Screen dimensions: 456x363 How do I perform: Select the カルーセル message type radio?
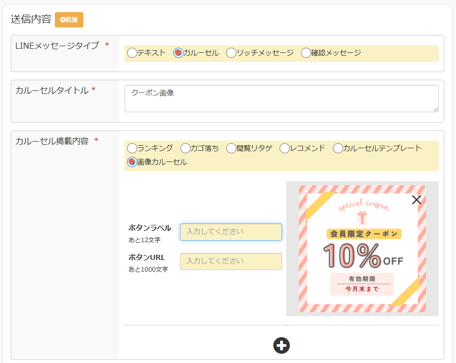coord(178,53)
